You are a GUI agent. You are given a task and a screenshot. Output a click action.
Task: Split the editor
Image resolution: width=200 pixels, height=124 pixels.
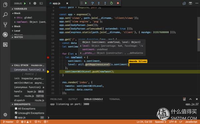(x=190, y=3)
